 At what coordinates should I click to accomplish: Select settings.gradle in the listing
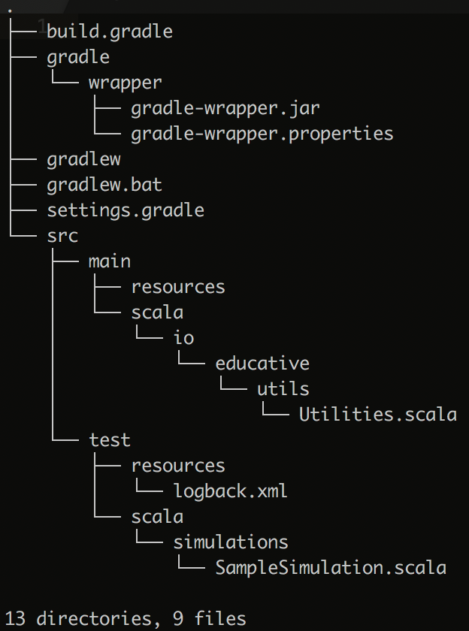126,211
